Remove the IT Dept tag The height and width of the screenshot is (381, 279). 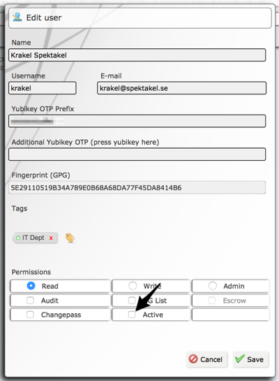point(51,238)
